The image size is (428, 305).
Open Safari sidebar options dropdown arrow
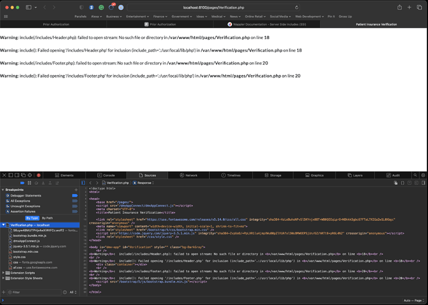pos(36,7)
